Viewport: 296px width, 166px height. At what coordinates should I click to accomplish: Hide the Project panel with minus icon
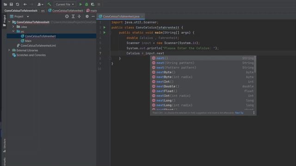(x=93, y=17)
